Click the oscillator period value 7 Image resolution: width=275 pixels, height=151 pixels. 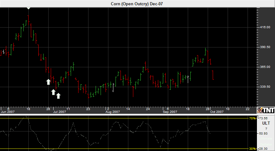point(266,129)
